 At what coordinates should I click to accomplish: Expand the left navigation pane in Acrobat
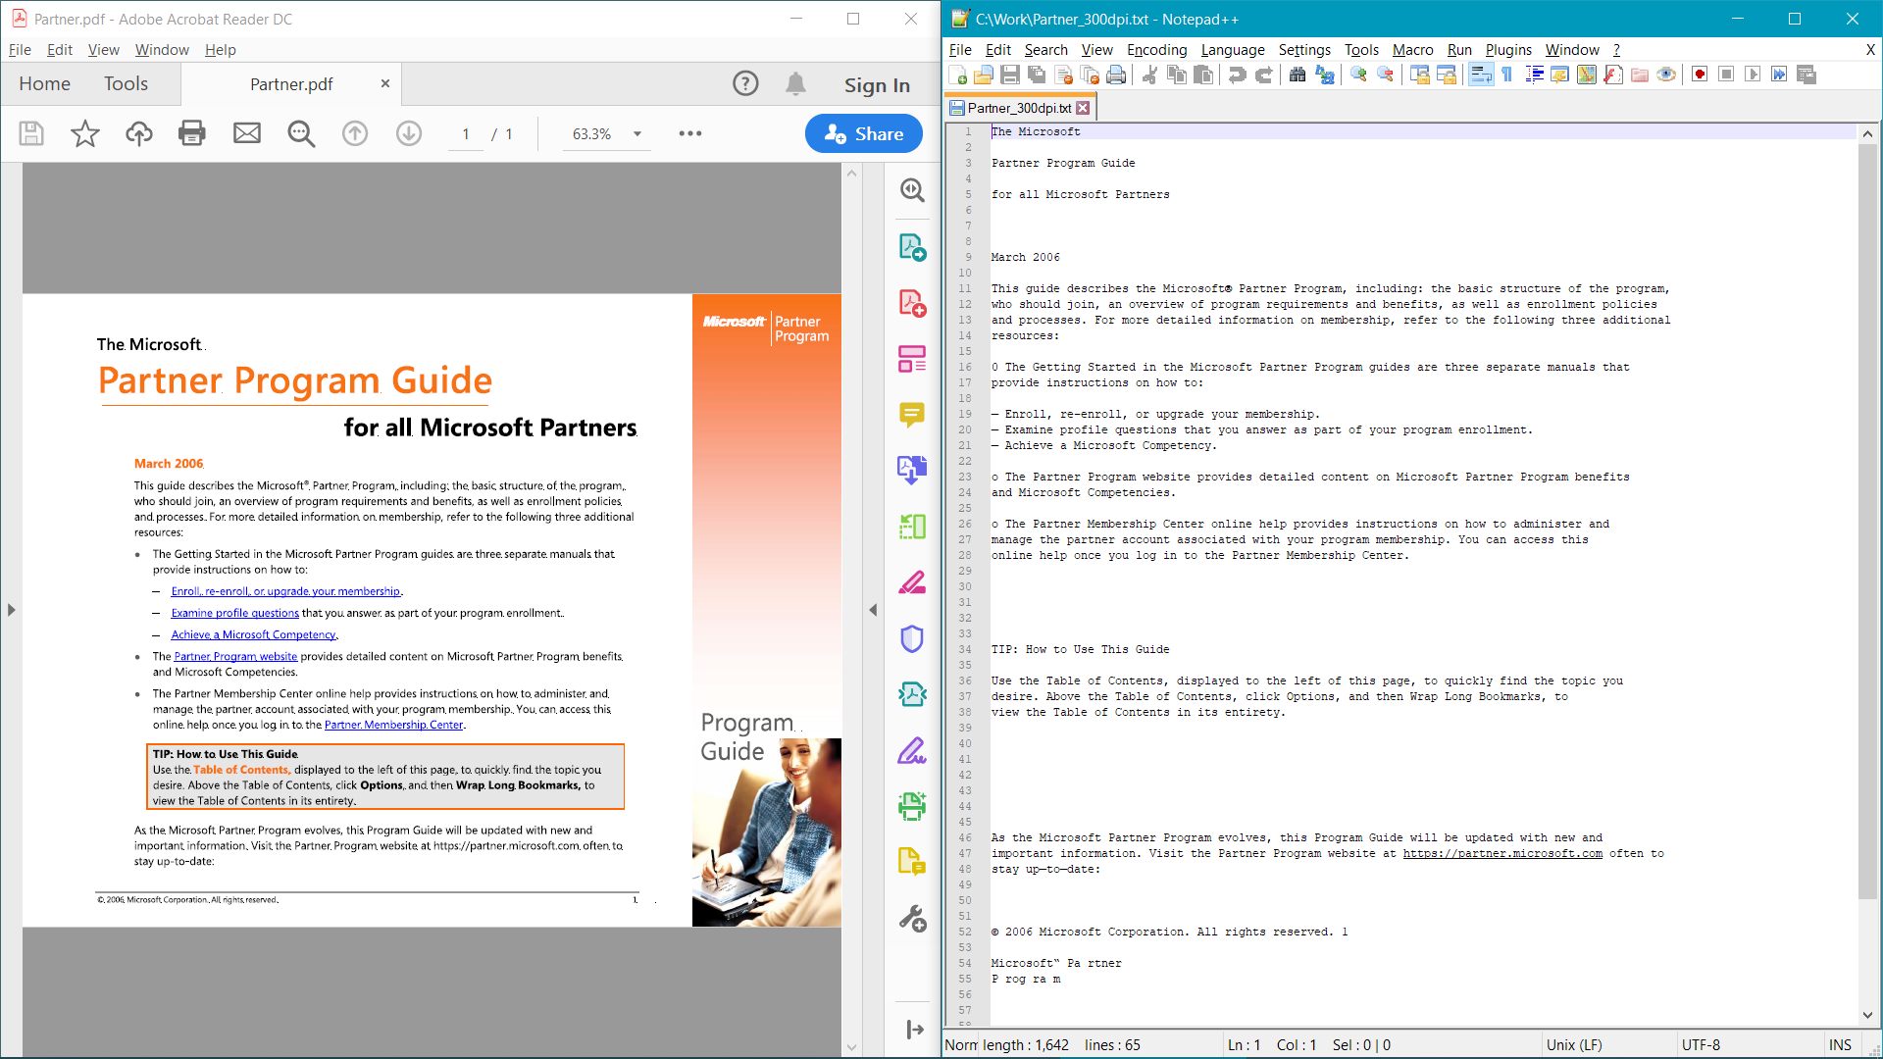12,610
